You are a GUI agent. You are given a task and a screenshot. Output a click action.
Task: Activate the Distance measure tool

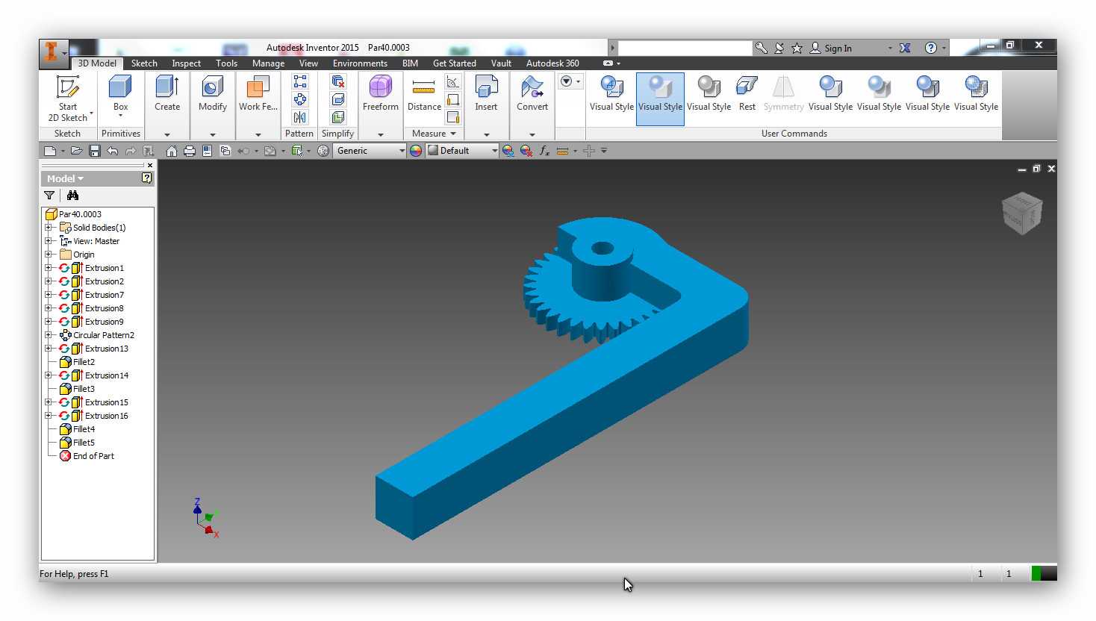tap(424, 94)
